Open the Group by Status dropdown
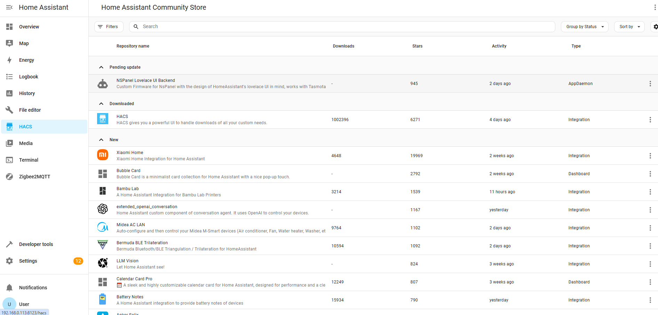The height and width of the screenshot is (315, 658). click(x=585, y=27)
